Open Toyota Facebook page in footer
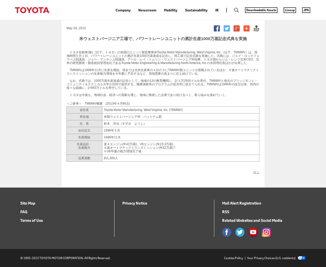 coord(227,232)
